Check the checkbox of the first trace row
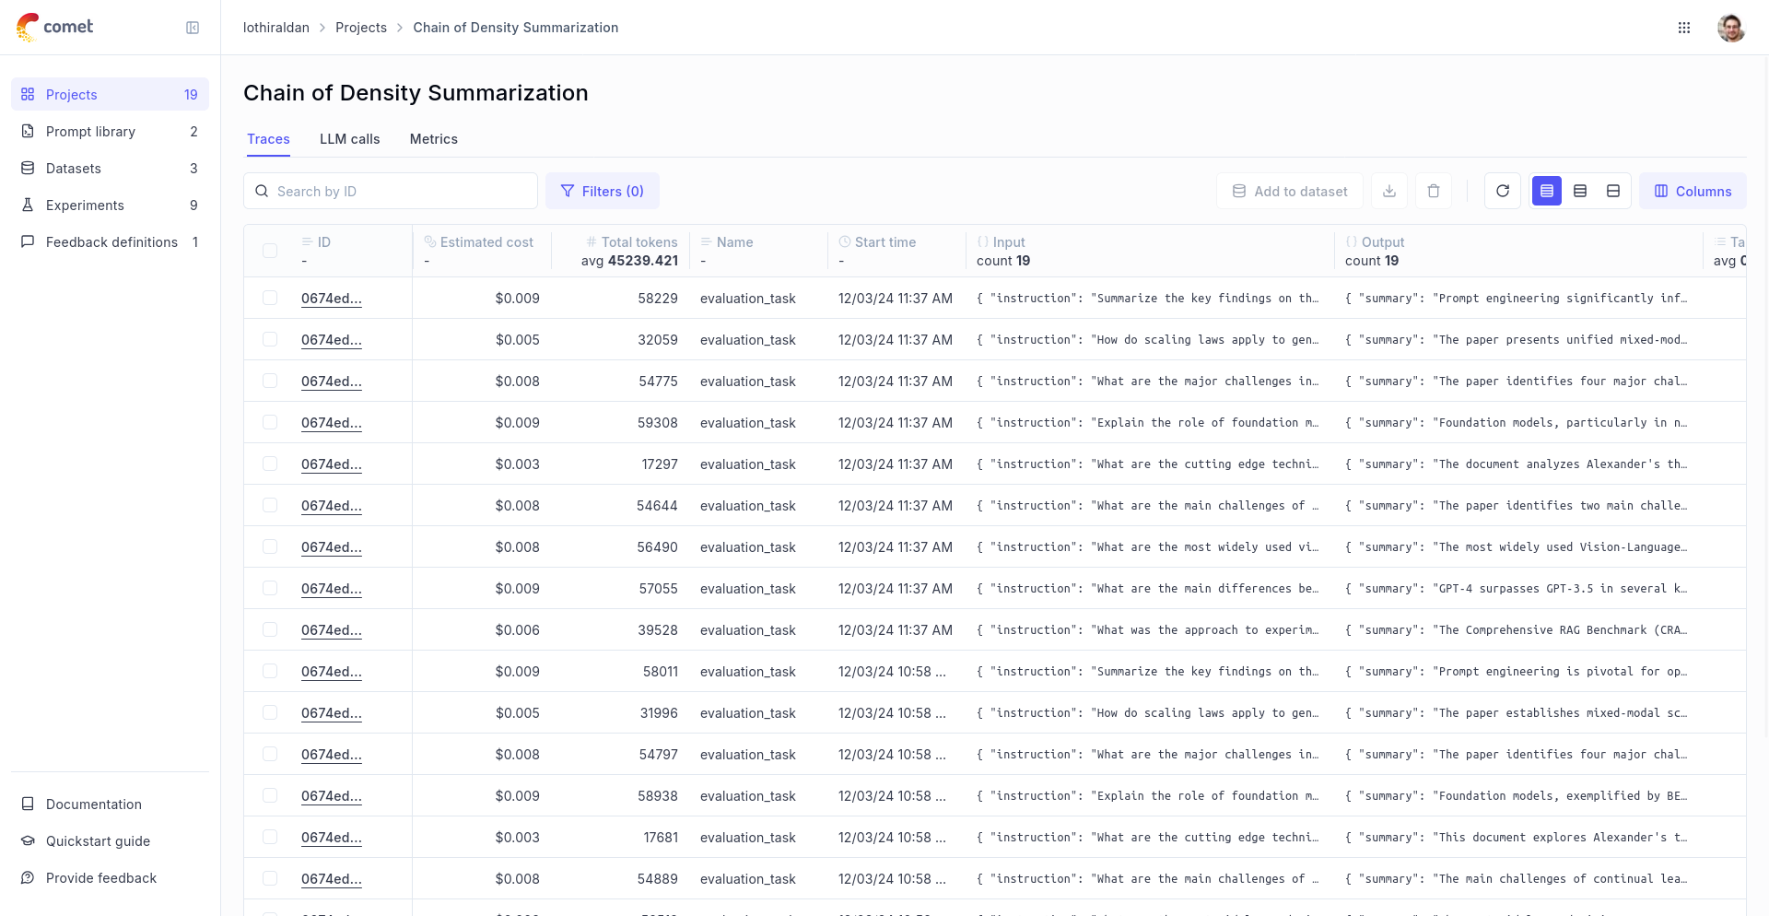 point(270,298)
